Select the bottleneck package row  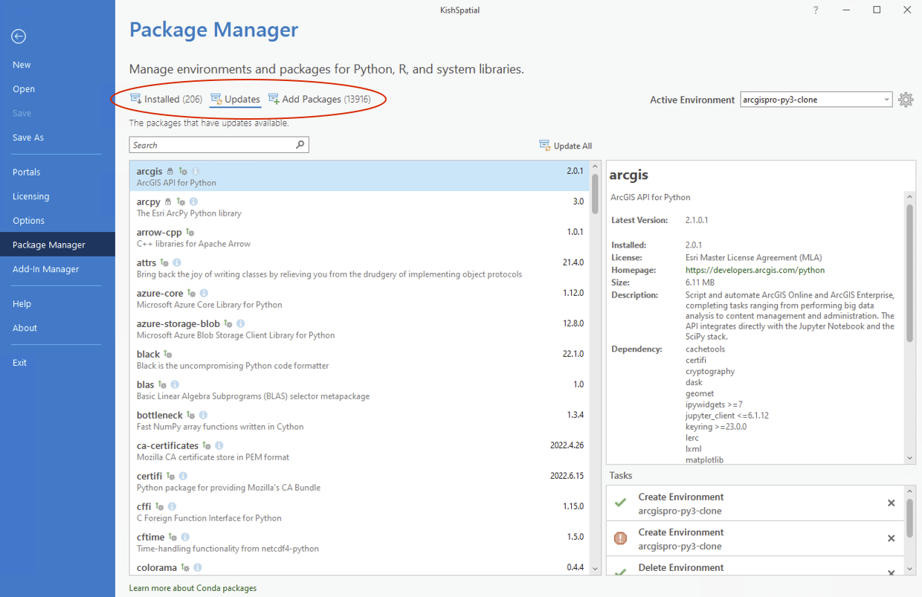360,420
